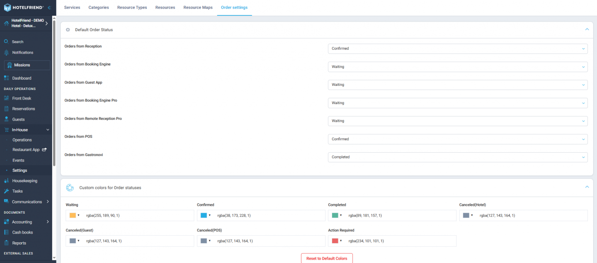
Task: Expand the In-House submenu chevron
Action: point(48,129)
